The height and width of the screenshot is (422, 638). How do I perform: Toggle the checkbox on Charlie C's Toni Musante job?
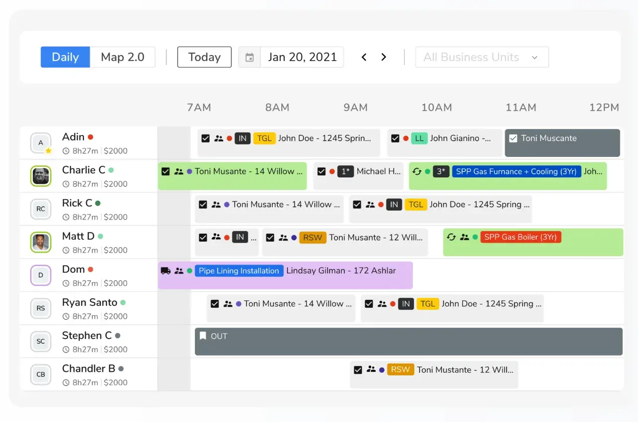pyautogui.click(x=165, y=171)
